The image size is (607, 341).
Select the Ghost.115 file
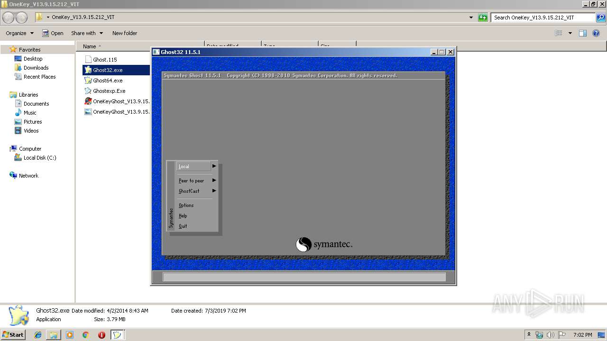(101, 60)
